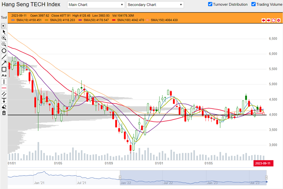The image size is (283, 189).
Task: Click the SMA(100) red legend swatch
Action: point(114,20)
